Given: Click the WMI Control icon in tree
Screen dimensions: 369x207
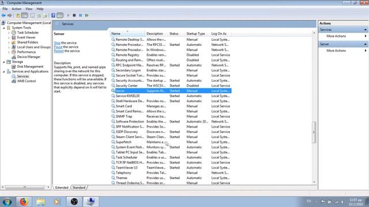Looking at the screenshot, I should click(x=14, y=81).
